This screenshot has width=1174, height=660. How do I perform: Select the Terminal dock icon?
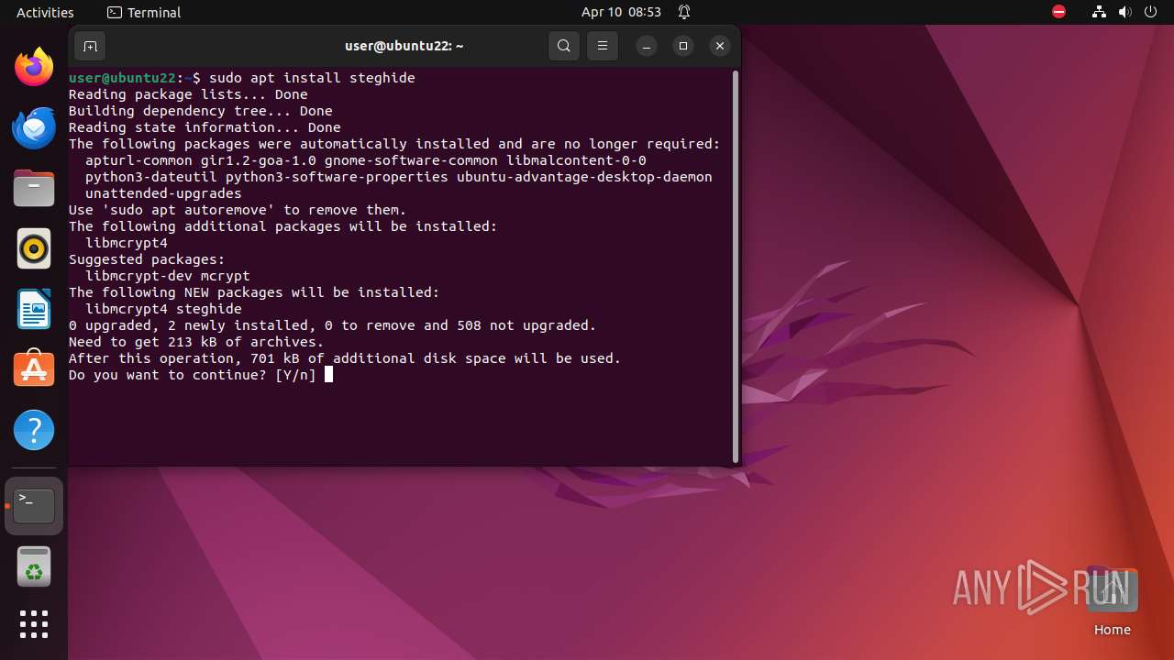[34, 506]
